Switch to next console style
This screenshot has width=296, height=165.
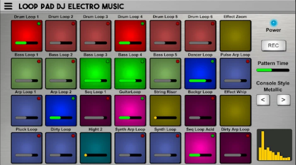pyautogui.click(x=284, y=99)
